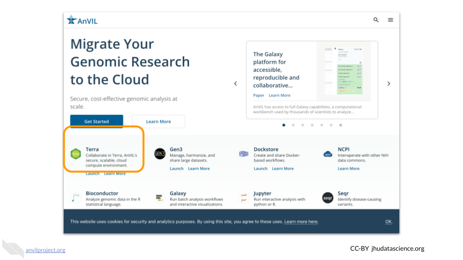Open the NCPI Learn More link

click(x=348, y=169)
